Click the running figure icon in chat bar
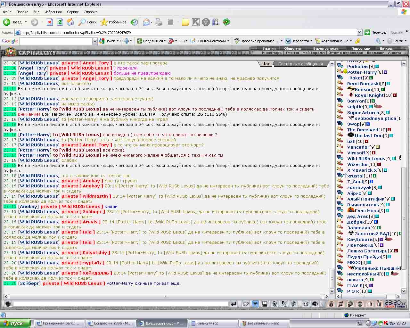This screenshot has width=410, height=328. [275, 304]
